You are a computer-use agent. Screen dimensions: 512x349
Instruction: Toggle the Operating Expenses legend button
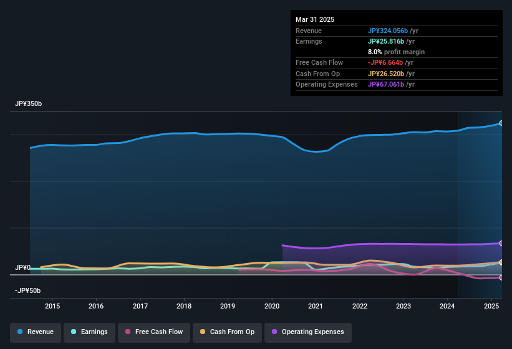tap(308, 332)
